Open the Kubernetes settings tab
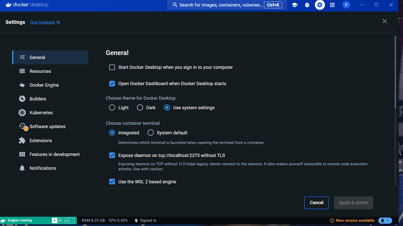Viewport: 403px width, 226px height. coord(50,112)
